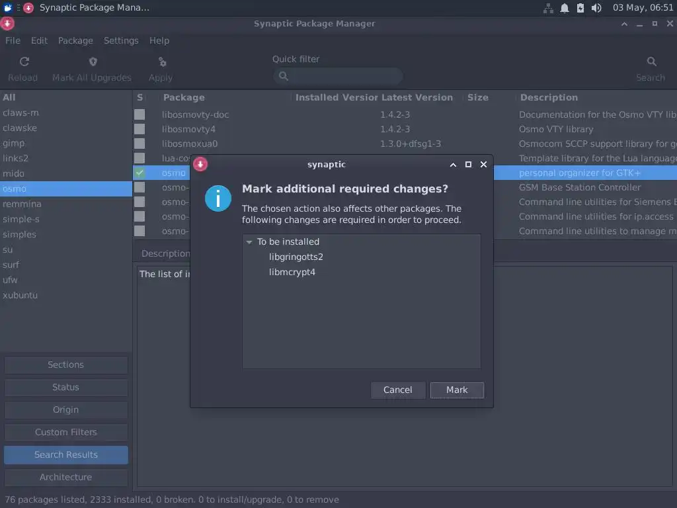Focus the Quick filter input field
Viewport: 677px width, 508px height.
(x=338, y=76)
